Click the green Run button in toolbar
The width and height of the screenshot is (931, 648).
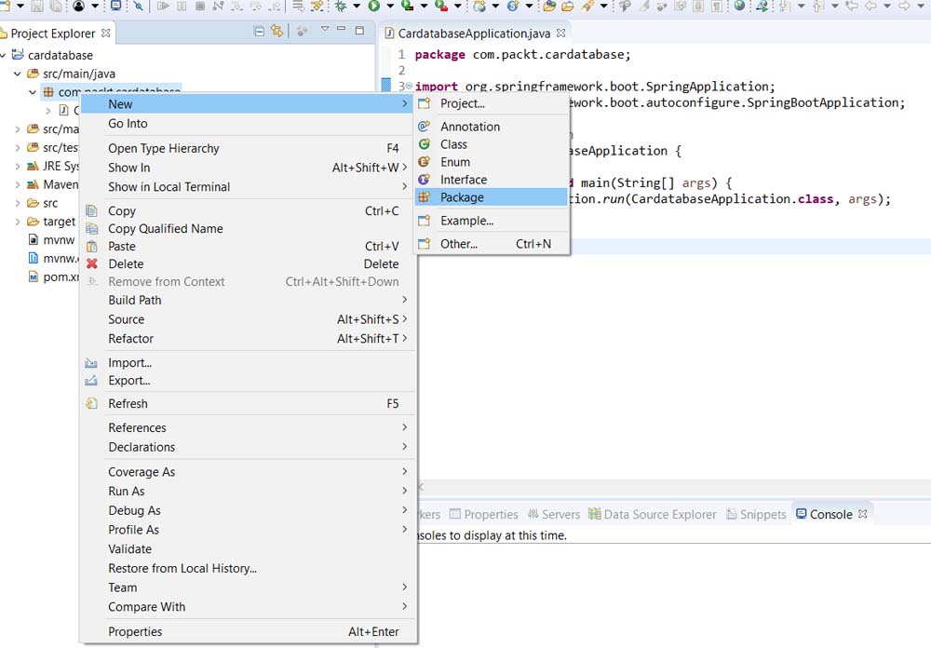click(372, 6)
